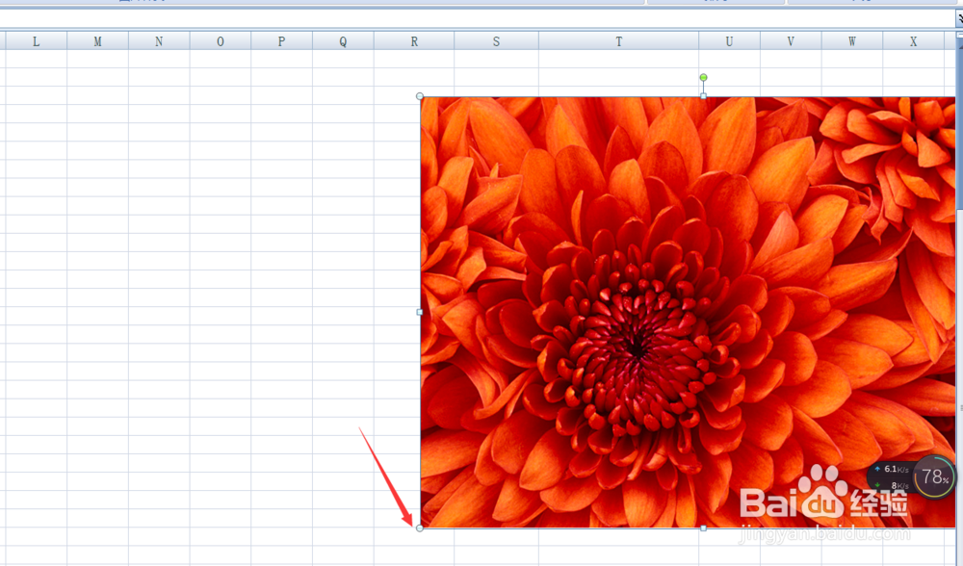Click the top-middle resize handle of picture
This screenshot has height=566, width=963.
pyautogui.click(x=703, y=96)
